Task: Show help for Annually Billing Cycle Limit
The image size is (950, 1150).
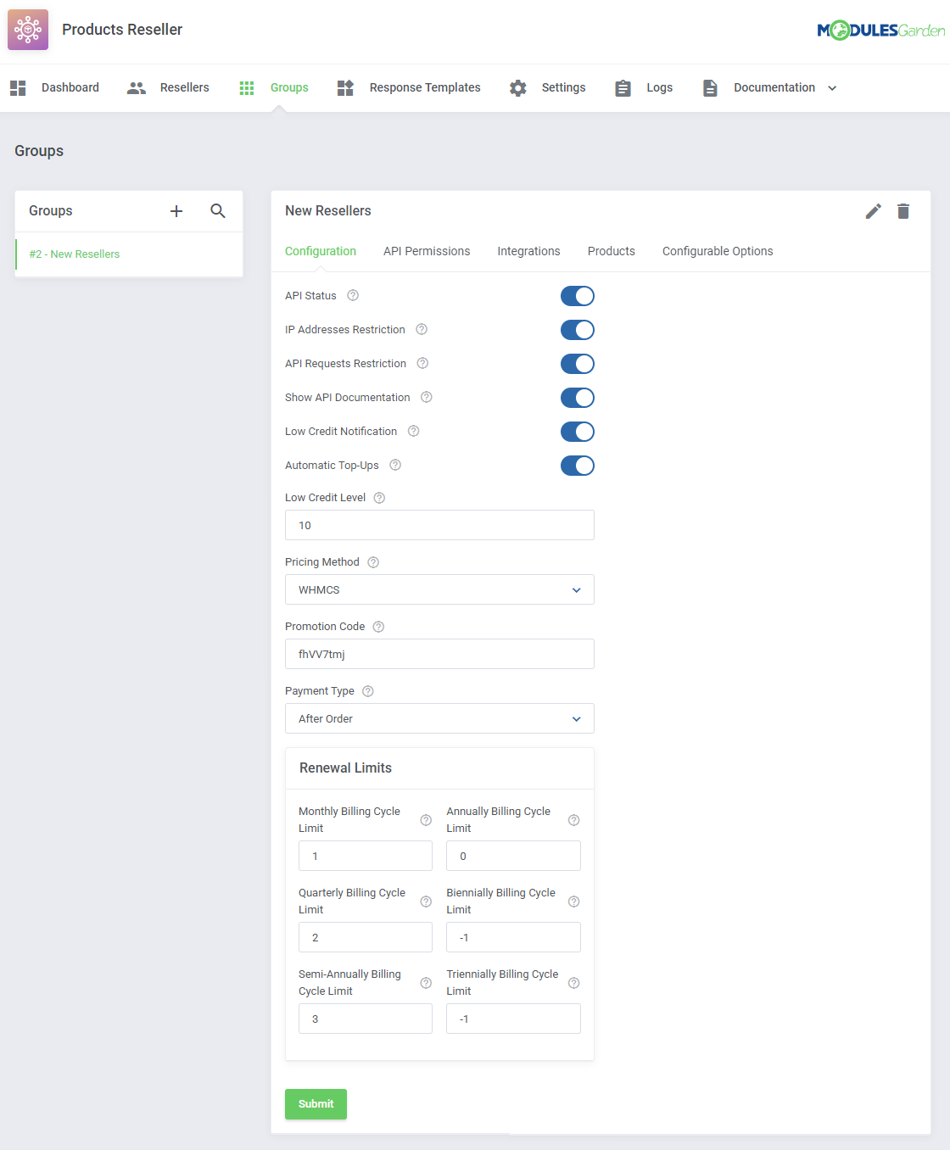Action: (x=573, y=820)
